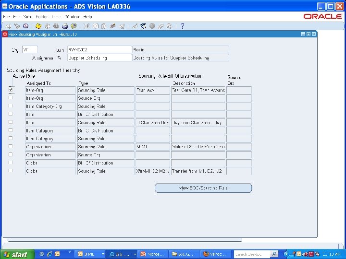This screenshot has width=346, height=259.
Task: Toggle checkbox for Item Bill Of Distribution row
Action: click(x=11, y=114)
